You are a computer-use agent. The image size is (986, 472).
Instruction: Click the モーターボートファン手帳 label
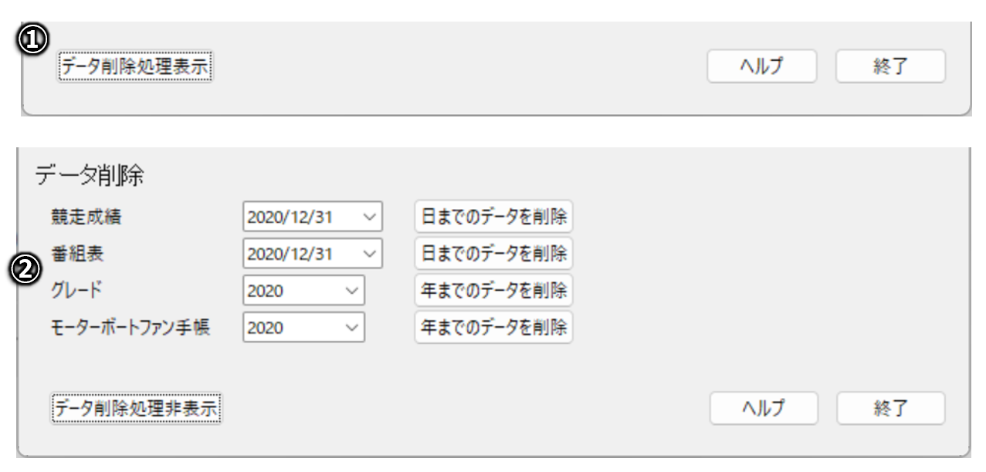(129, 327)
